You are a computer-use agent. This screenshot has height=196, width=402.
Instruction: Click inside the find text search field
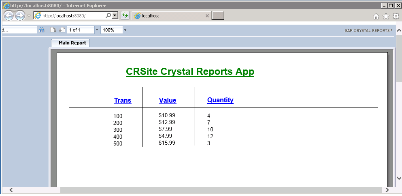(x=19, y=30)
